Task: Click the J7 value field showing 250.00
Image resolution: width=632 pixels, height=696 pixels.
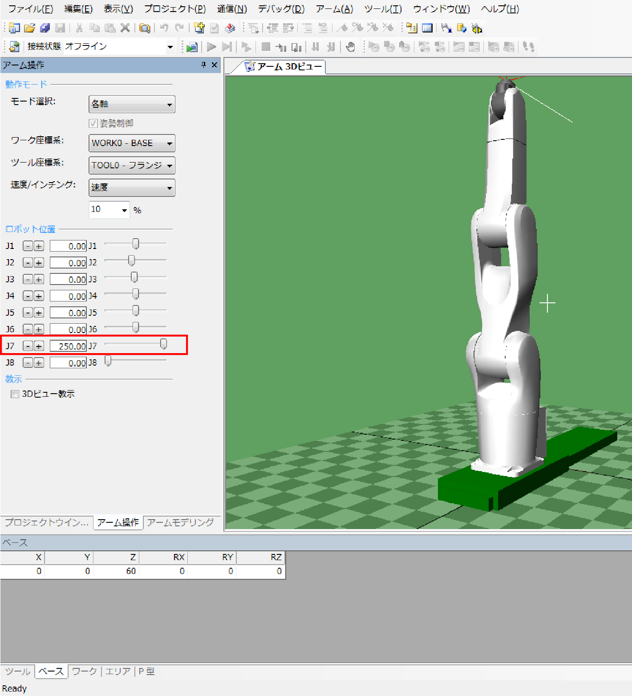Action: 68,346
